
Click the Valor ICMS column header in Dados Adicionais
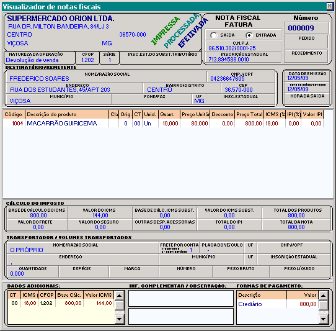(x=99, y=295)
